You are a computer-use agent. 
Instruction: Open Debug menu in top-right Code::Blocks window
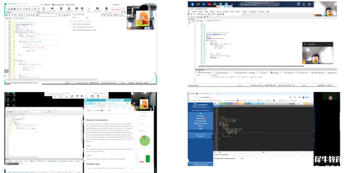[212, 11]
